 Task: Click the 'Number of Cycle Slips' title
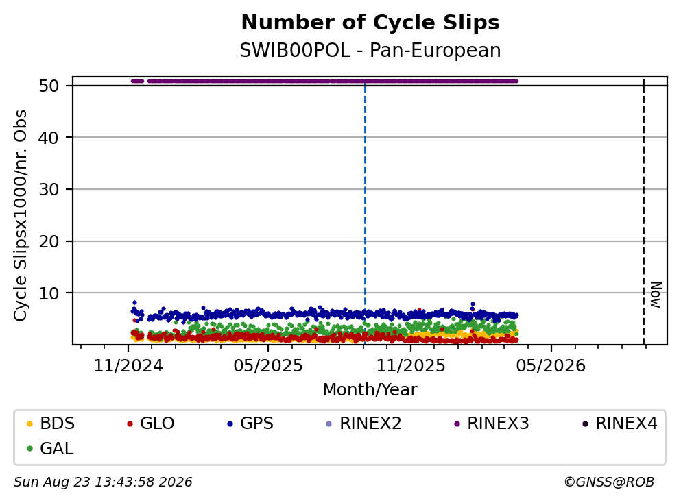(x=370, y=23)
